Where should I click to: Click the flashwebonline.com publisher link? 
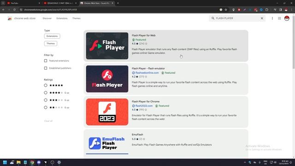[147, 73]
